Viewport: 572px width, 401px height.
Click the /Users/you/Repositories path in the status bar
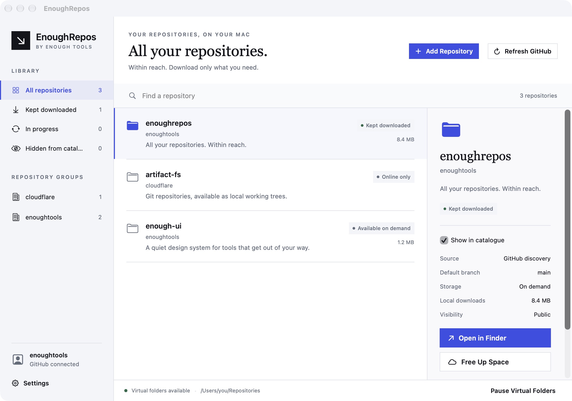click(230, 391)
